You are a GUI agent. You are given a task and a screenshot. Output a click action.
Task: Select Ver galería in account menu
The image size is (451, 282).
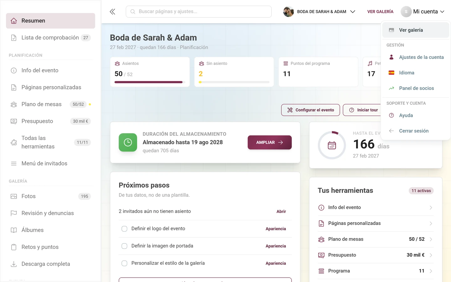416,30
